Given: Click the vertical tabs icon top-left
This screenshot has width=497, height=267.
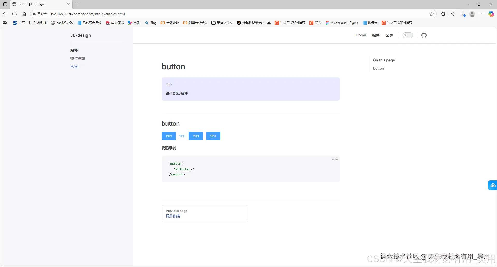Looking at the screenshot, I should (5, 4).
